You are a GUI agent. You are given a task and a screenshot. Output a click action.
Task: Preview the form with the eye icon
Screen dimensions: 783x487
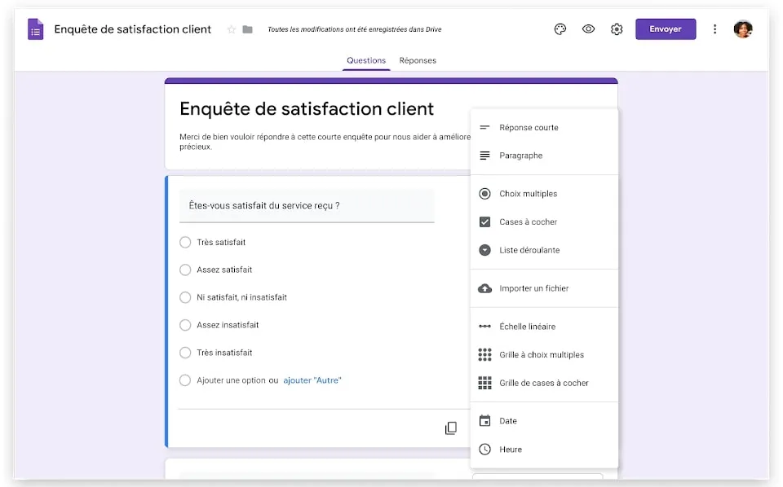[x=588, y=29]
